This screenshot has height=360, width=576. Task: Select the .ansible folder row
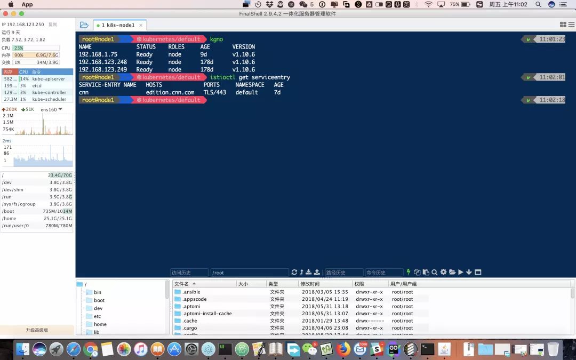[x=301, y=292]
